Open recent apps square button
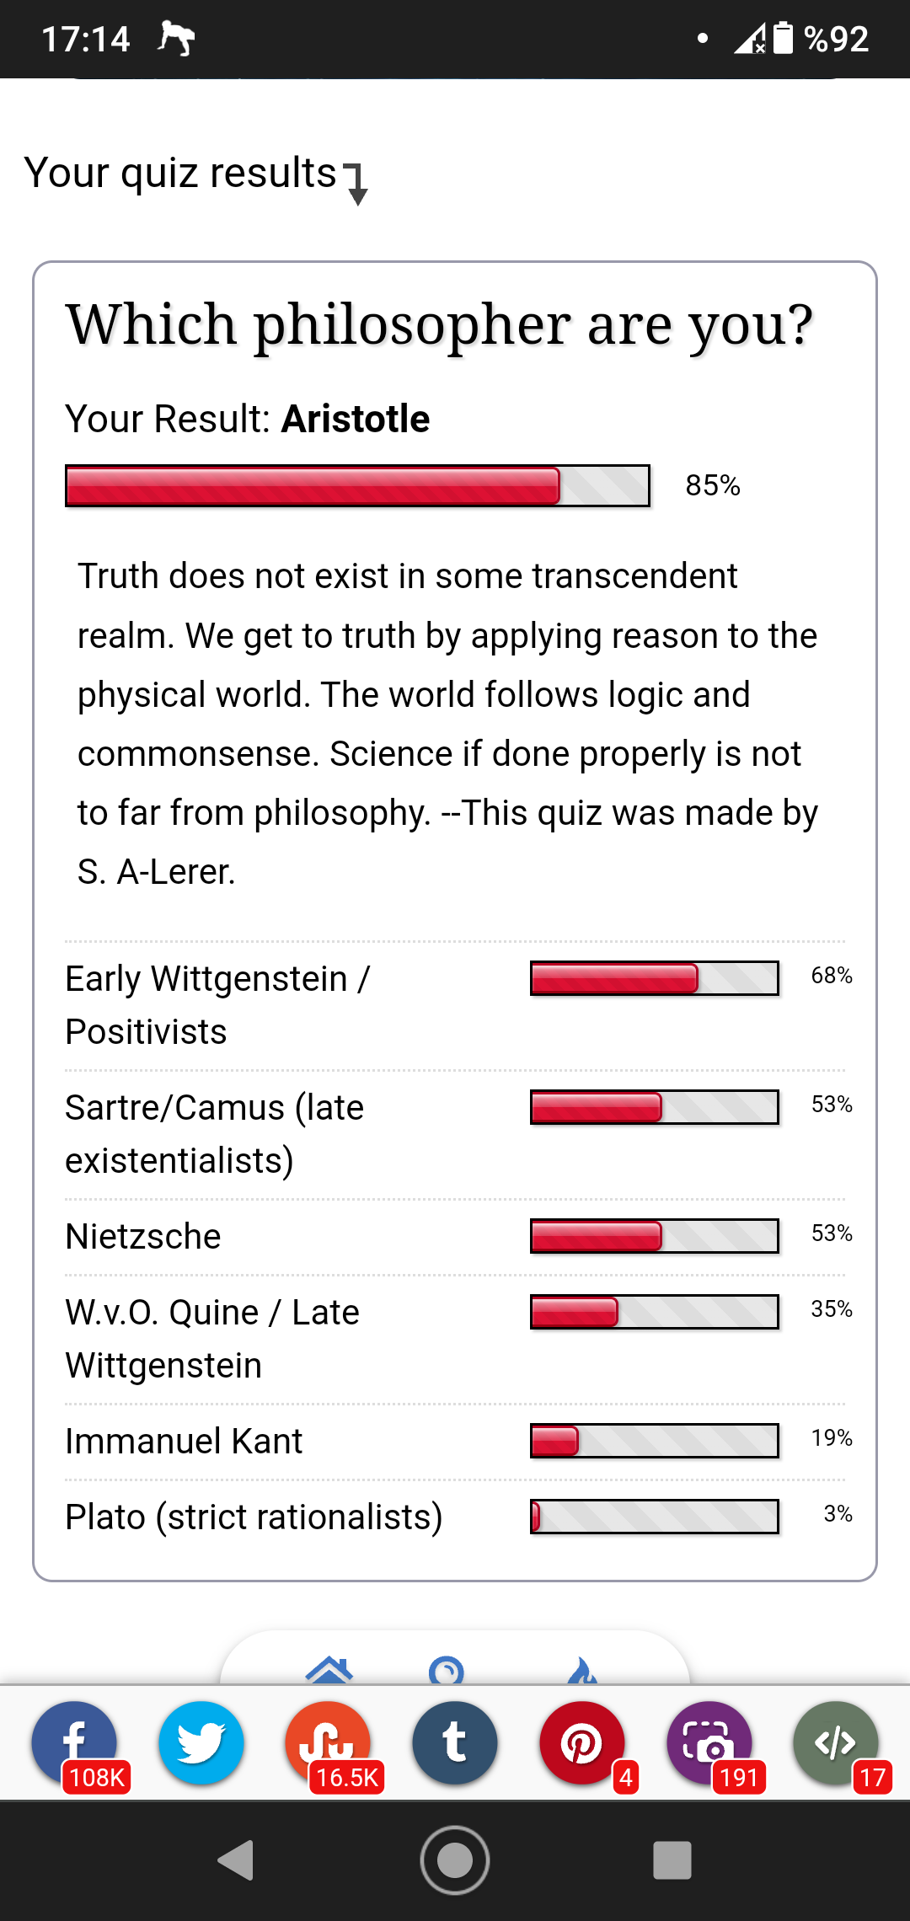The width and height of the screenshot is (910, 1921). [672, 1860]
